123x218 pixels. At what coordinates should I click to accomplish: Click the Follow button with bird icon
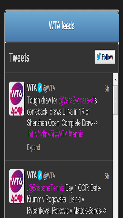point(105,57)
